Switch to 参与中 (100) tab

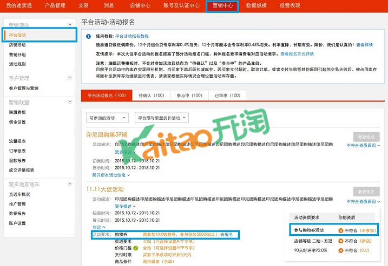(189, 96)
